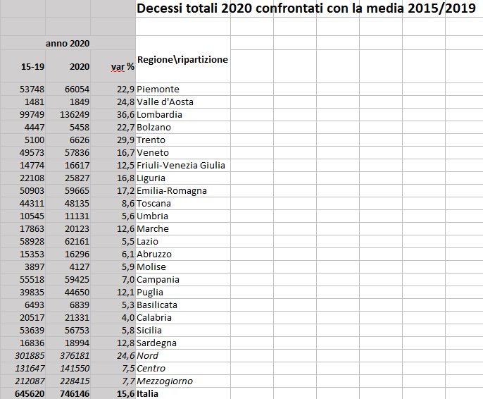The image size is (483, 399).
Task: Click the 'Regione\ripartizione' header cell
Action: click(183, 59)
